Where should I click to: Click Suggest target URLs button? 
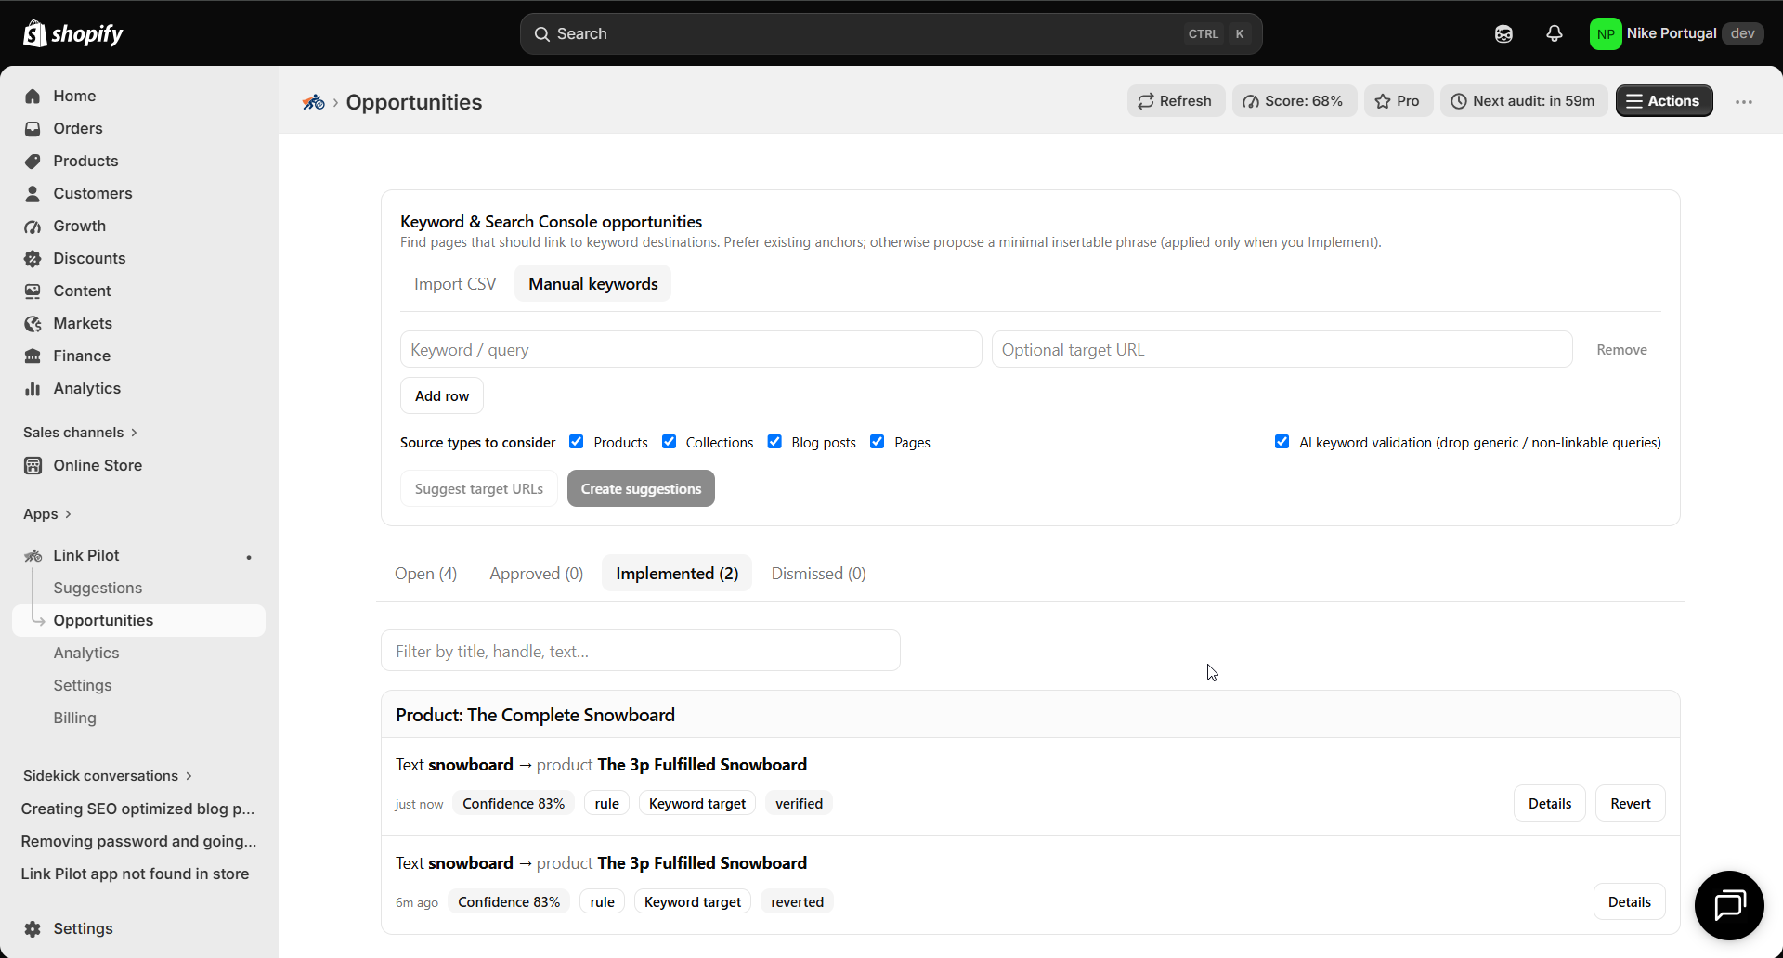point(479,488)
